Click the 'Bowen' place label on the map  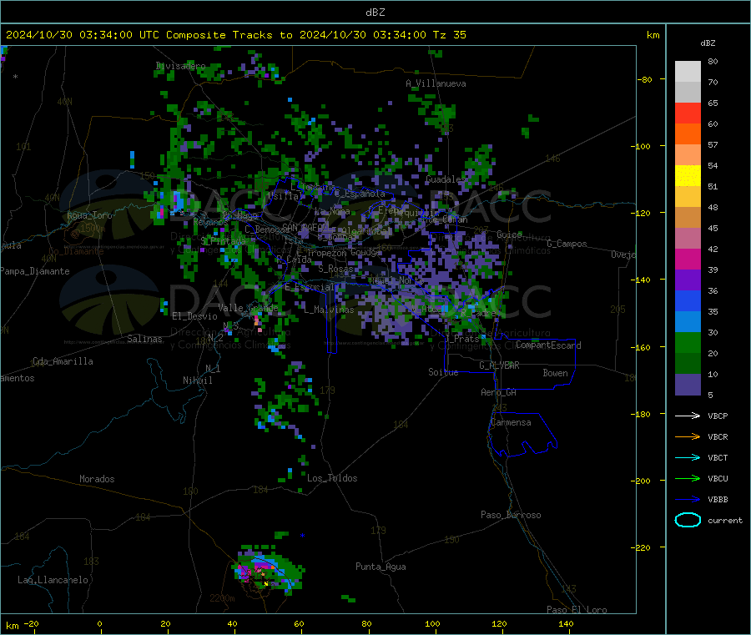555,373
